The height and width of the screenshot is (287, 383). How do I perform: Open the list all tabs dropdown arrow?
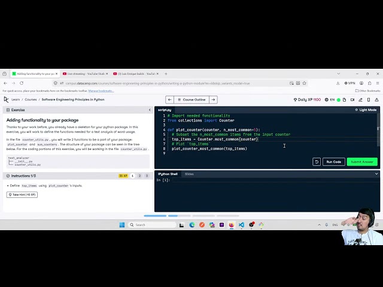[339, 74]
